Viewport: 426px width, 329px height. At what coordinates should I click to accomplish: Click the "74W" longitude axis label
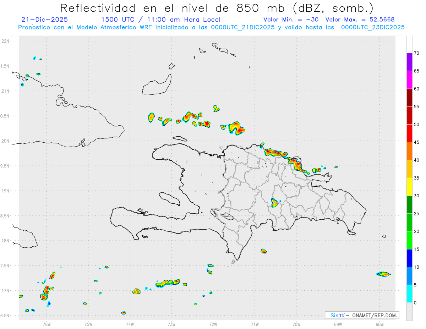[130, 324]
